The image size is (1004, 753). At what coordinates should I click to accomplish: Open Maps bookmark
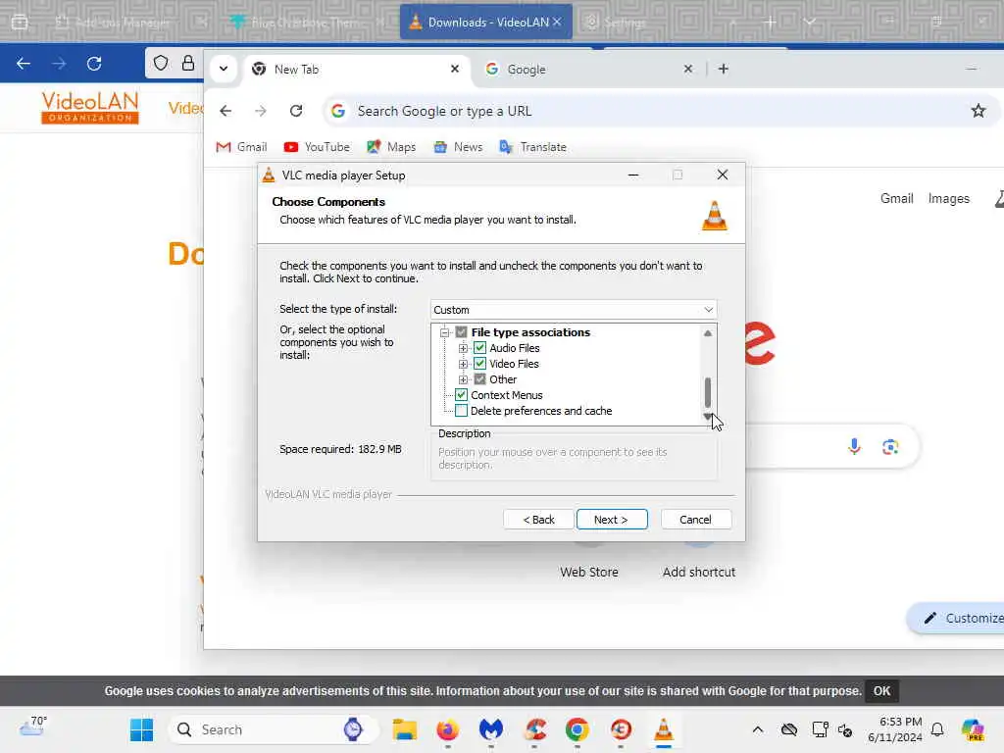tap(391, 147)
